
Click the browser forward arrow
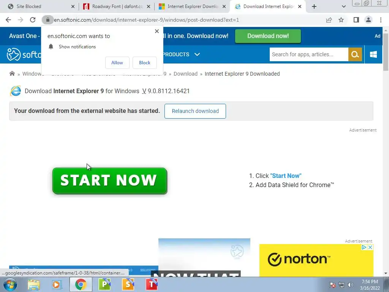[21, 20]
